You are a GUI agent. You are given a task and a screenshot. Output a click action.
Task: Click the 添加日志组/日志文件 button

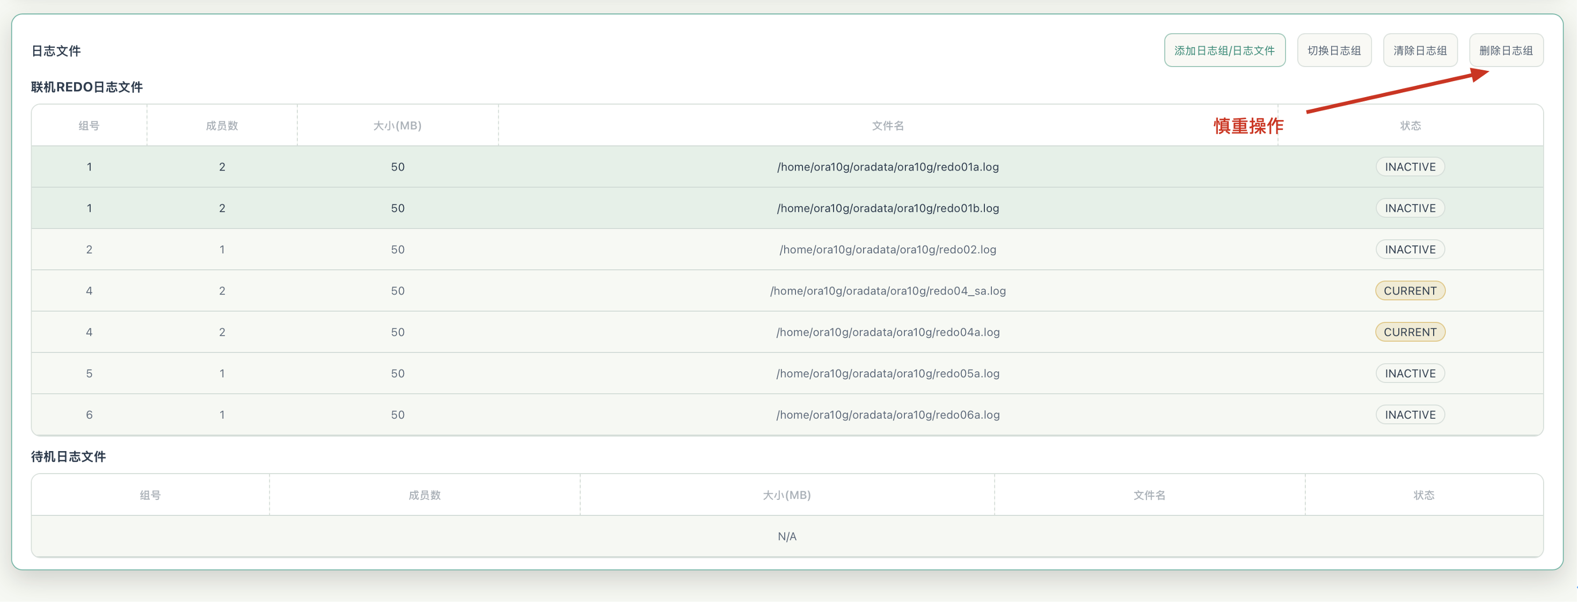[1224, 50]
